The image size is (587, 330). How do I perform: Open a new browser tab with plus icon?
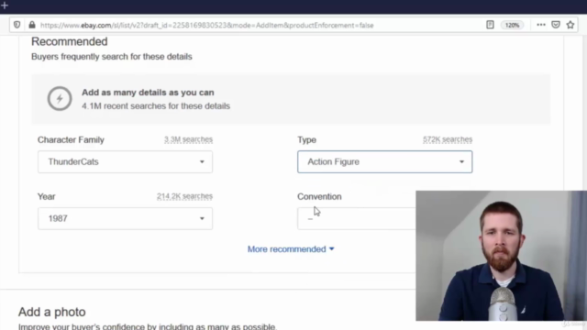point(5,5)
